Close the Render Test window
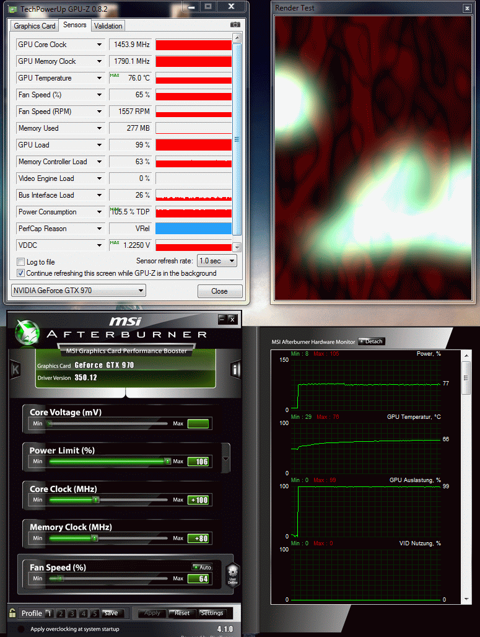Screen dimensions: 480x637 coord(467,7)
